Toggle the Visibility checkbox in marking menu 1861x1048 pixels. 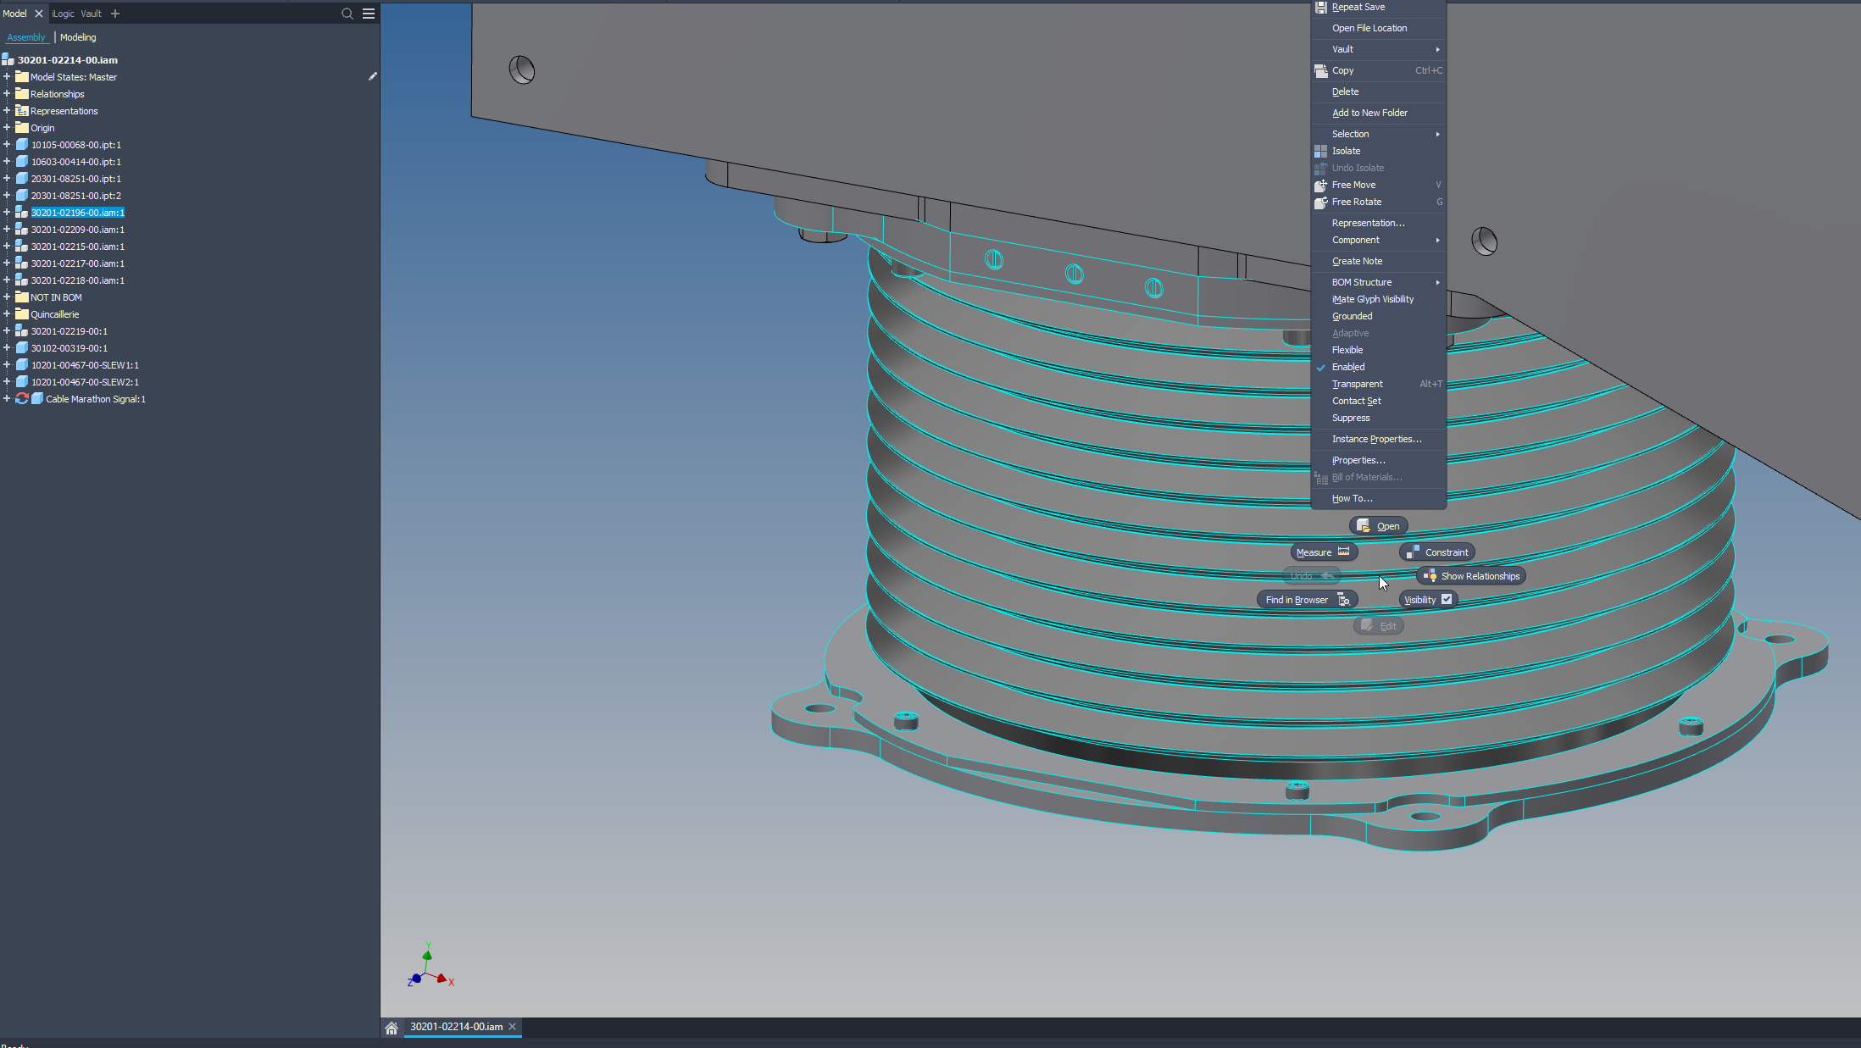1447,599
